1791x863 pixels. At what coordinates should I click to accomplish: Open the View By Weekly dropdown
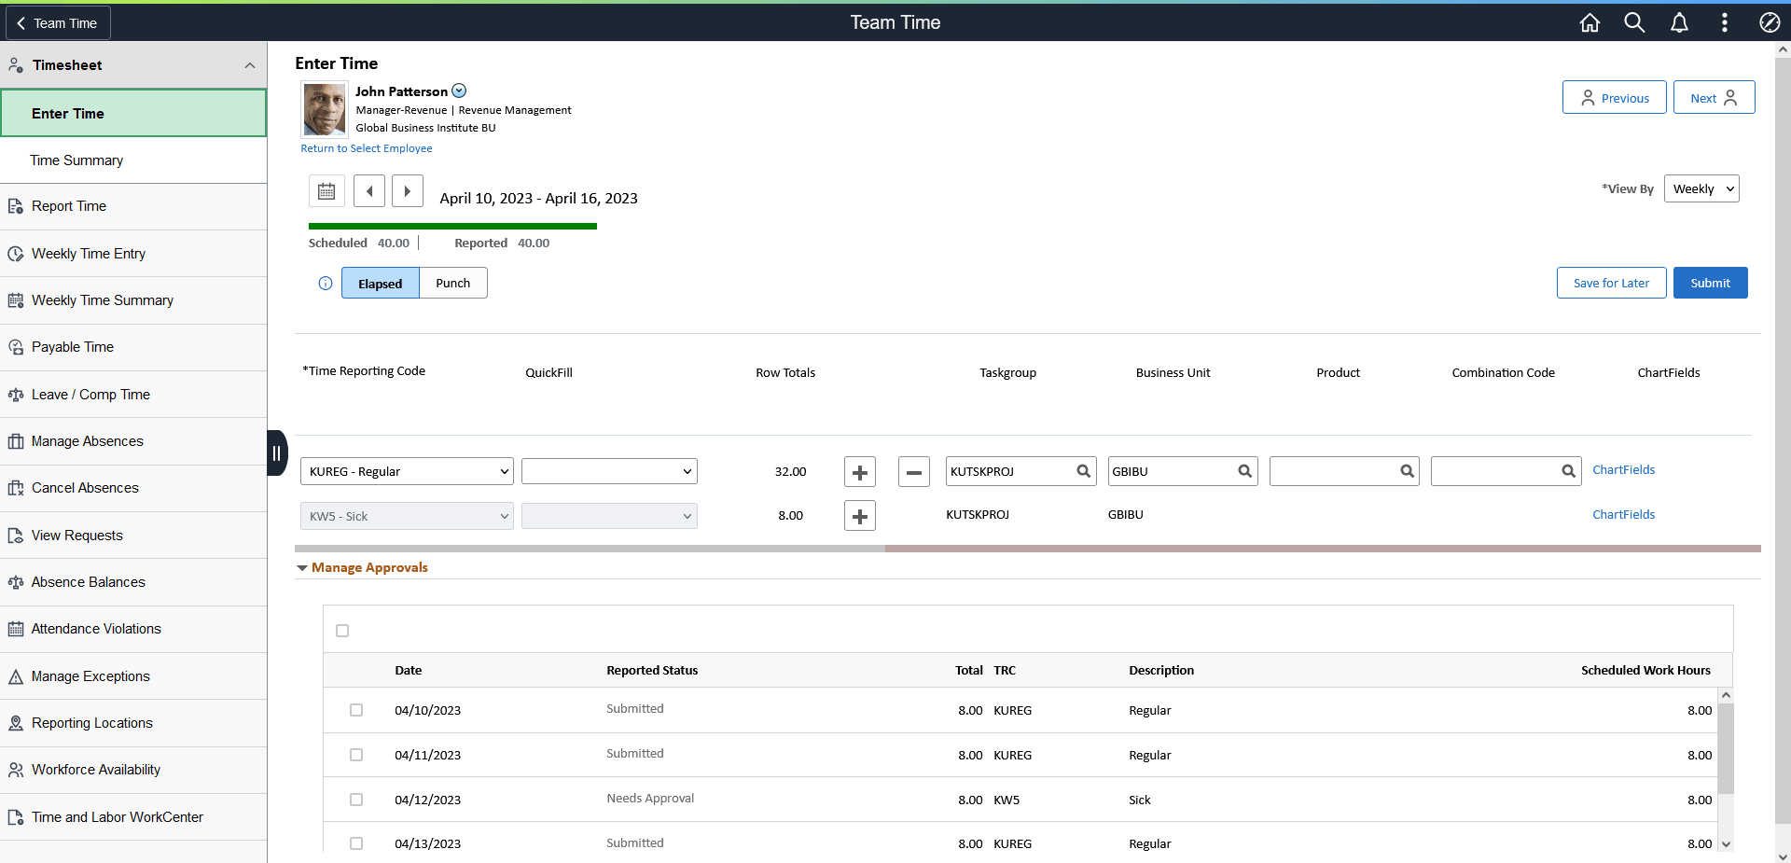tap(1701, 188)
